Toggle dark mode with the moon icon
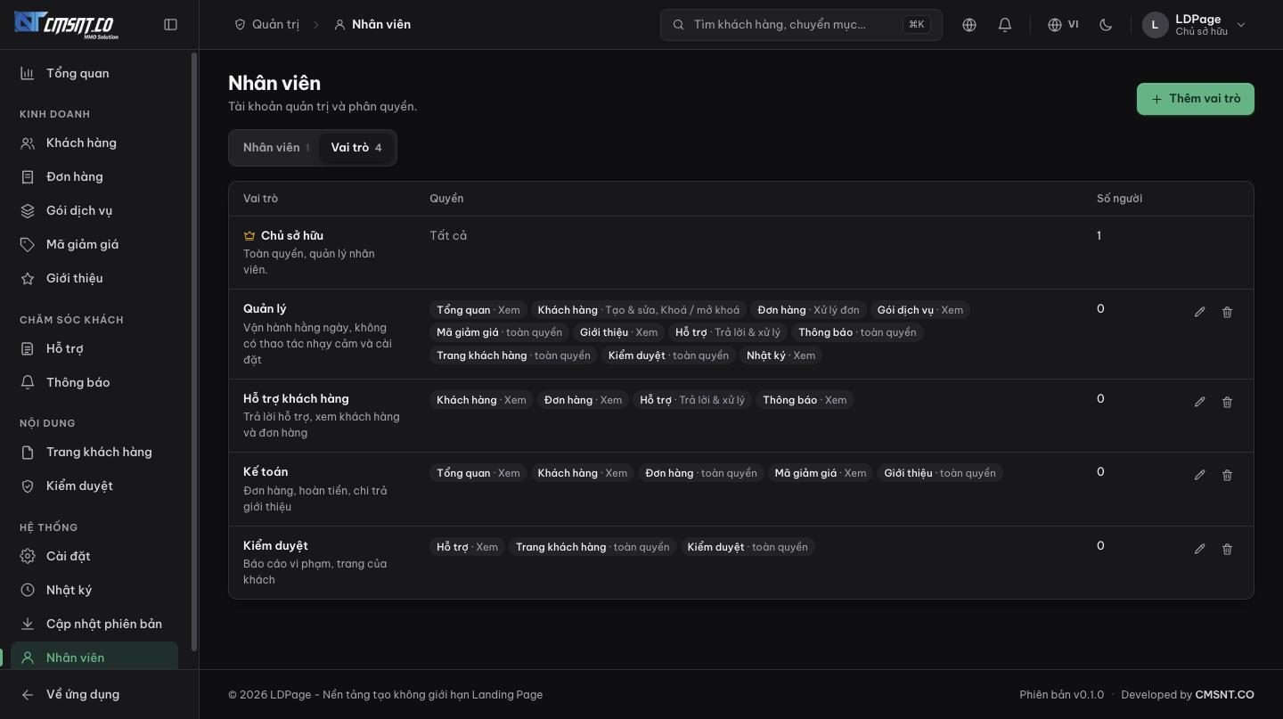 tap(1106, 25)
